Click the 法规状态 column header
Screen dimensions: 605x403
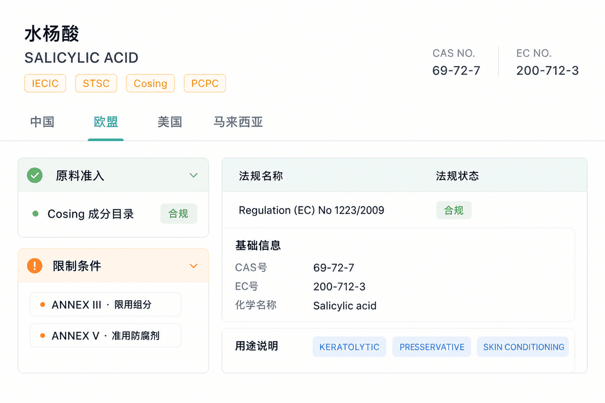(x=457, y=176)
